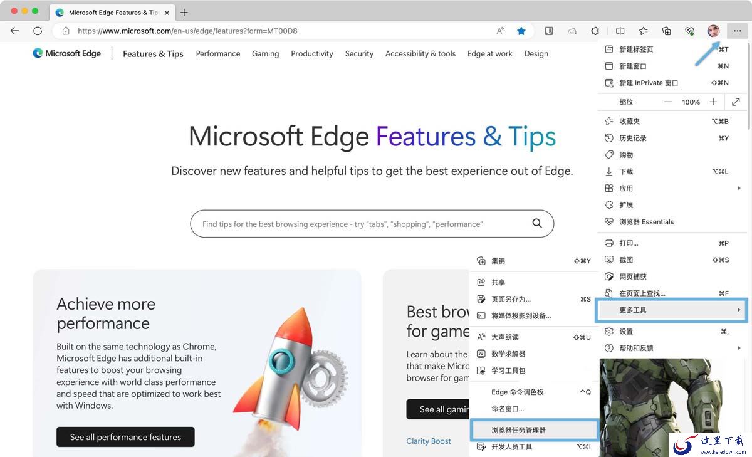Click the profile avatar icon
This screenshot has height=457, width=752.
(713, 31)
